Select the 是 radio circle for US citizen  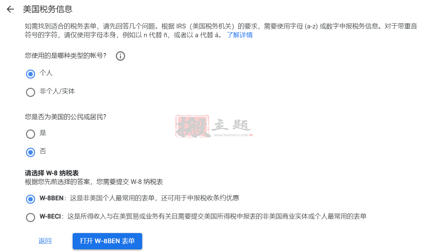[x=31, y=134]
